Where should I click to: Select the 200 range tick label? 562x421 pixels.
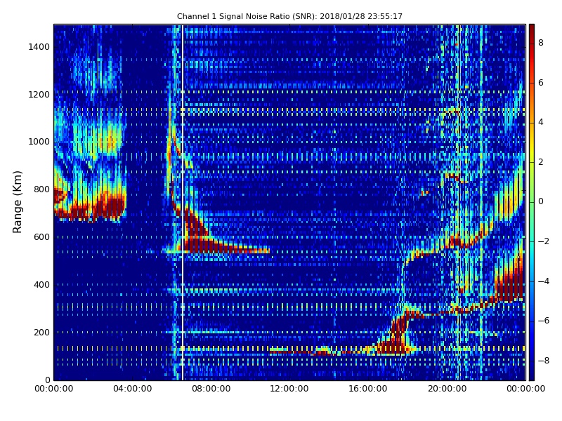point(41,332)
